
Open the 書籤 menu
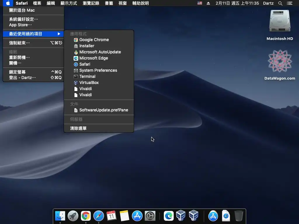click(109, 3)
